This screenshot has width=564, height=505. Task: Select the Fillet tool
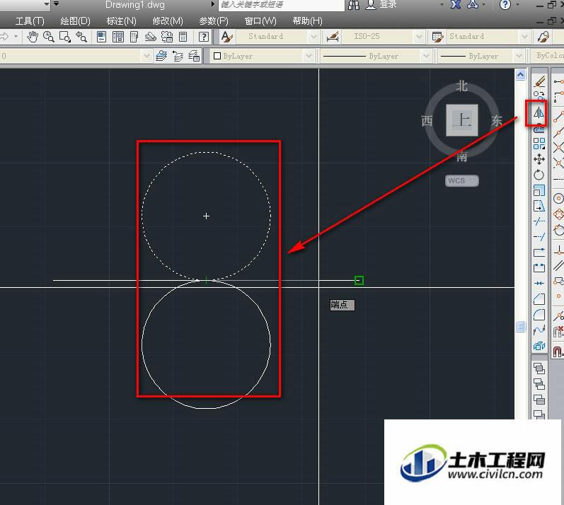[x=539, y=315]
